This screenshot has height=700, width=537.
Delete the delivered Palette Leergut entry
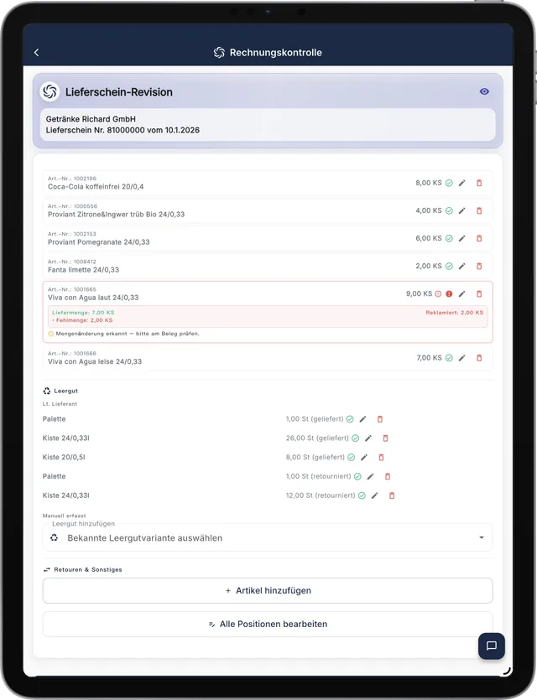[380, 419]
